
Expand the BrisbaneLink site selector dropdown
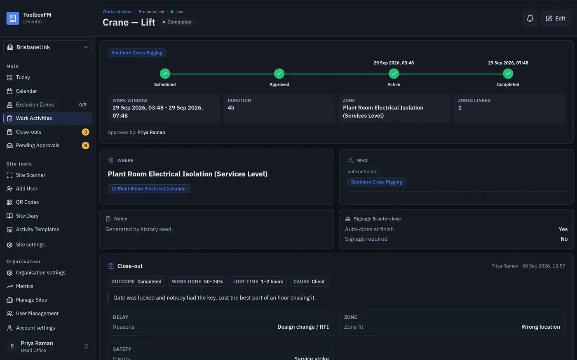pyautogui.click(x=48, y=47)
